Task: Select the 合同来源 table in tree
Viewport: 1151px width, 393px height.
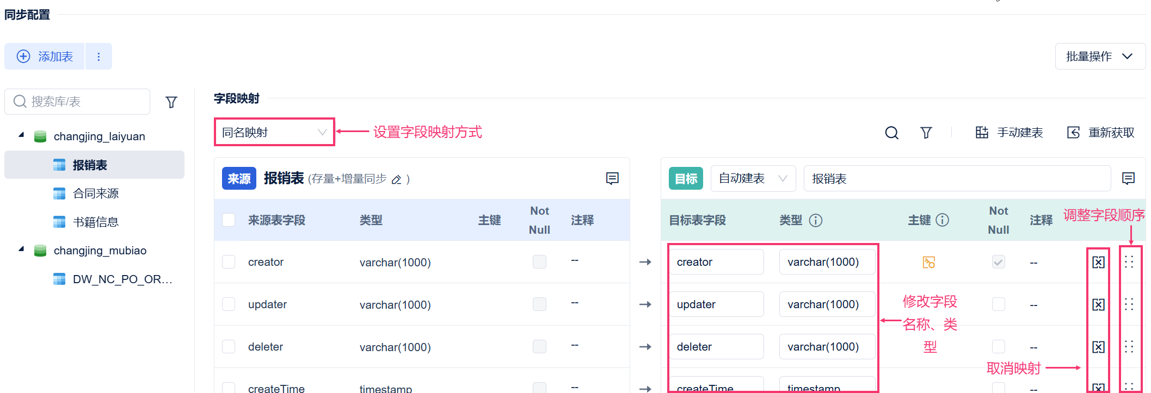Action: [x=96, y=194]
